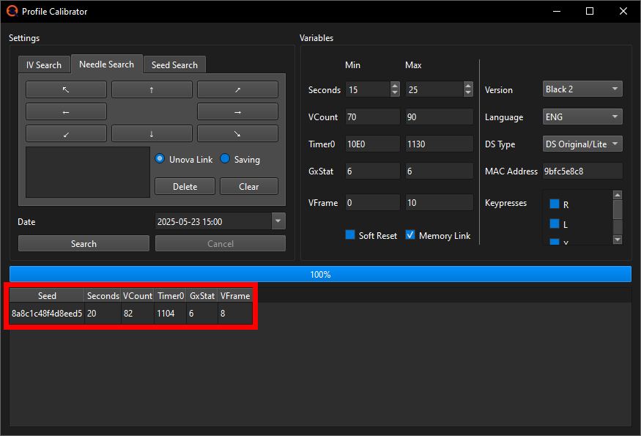Switch to the IV Search tab

pos(44,65)
